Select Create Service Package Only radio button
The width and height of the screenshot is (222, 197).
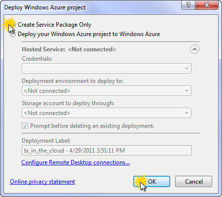[13, 25]
